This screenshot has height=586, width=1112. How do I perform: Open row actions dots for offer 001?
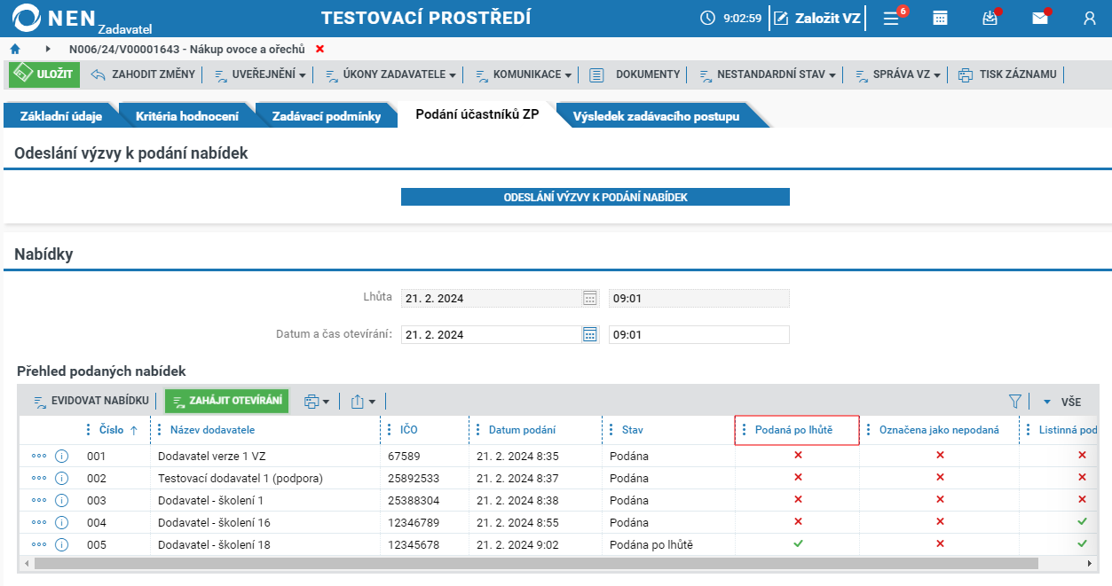tap(39, 456)
